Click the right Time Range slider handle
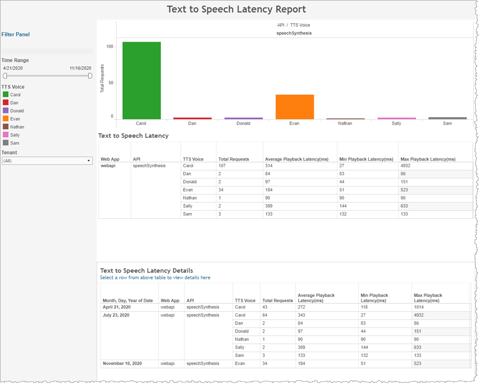This screenshot has width=479, height=384. coord(90,76)
